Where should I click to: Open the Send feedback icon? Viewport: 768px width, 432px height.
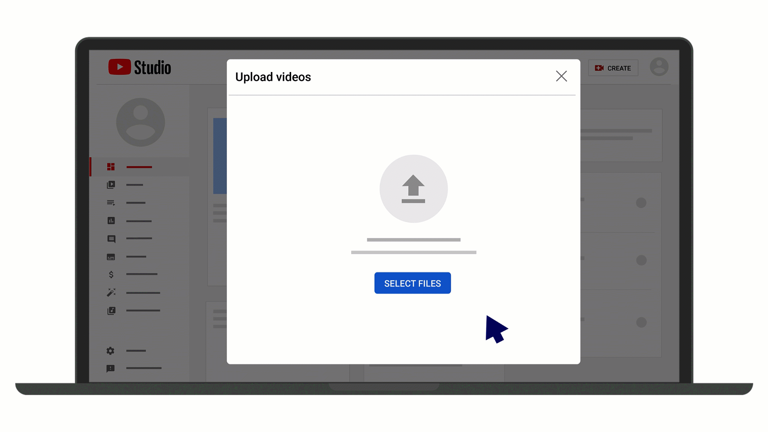[110, 368]
